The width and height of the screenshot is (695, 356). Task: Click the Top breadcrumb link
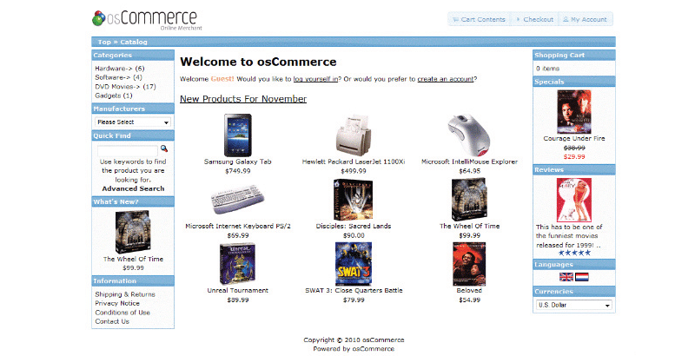click(x=104, y=42)
